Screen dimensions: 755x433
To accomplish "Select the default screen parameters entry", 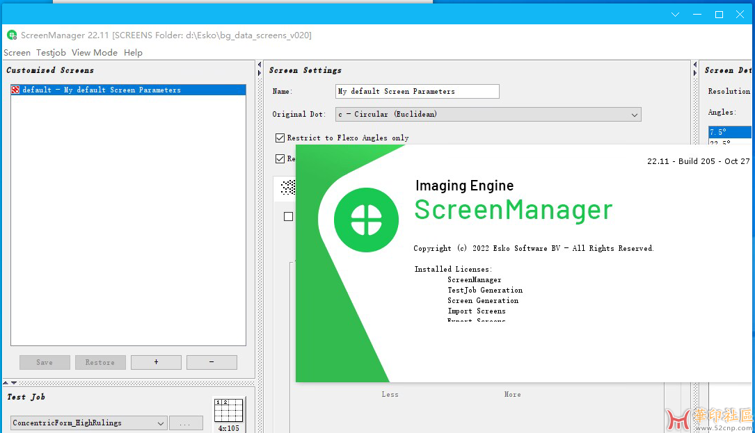I will (x=128, y=90).
